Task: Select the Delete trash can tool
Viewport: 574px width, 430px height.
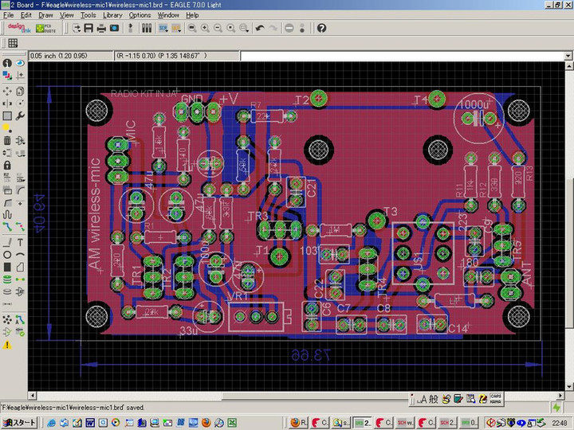Action: pos(7,141)
